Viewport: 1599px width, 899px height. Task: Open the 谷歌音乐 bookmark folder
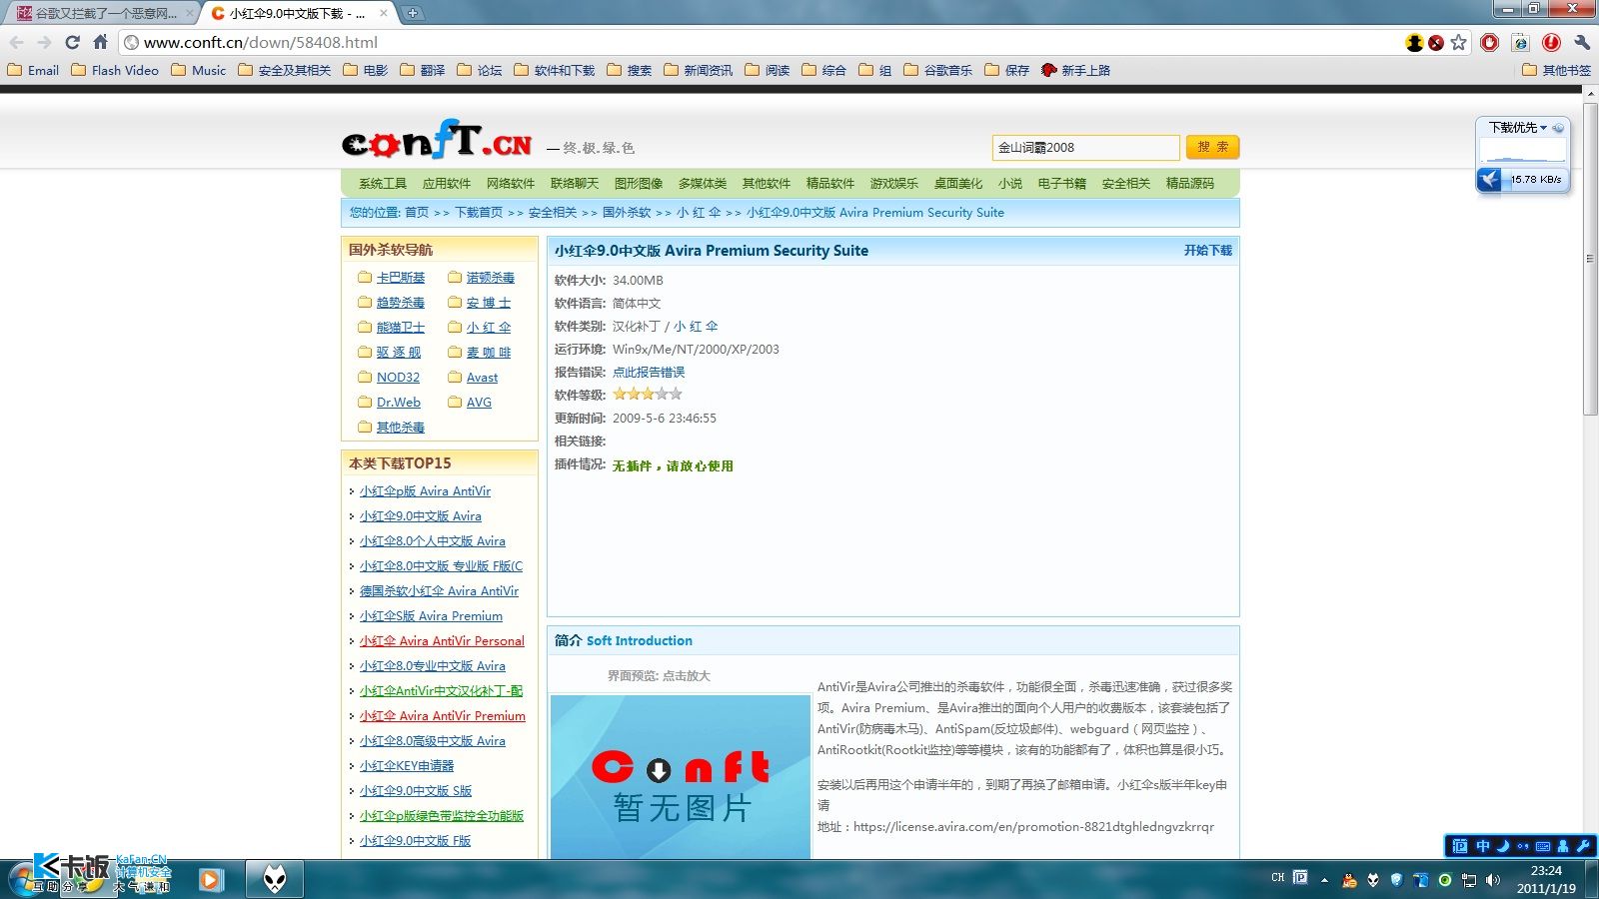(937, 70)
